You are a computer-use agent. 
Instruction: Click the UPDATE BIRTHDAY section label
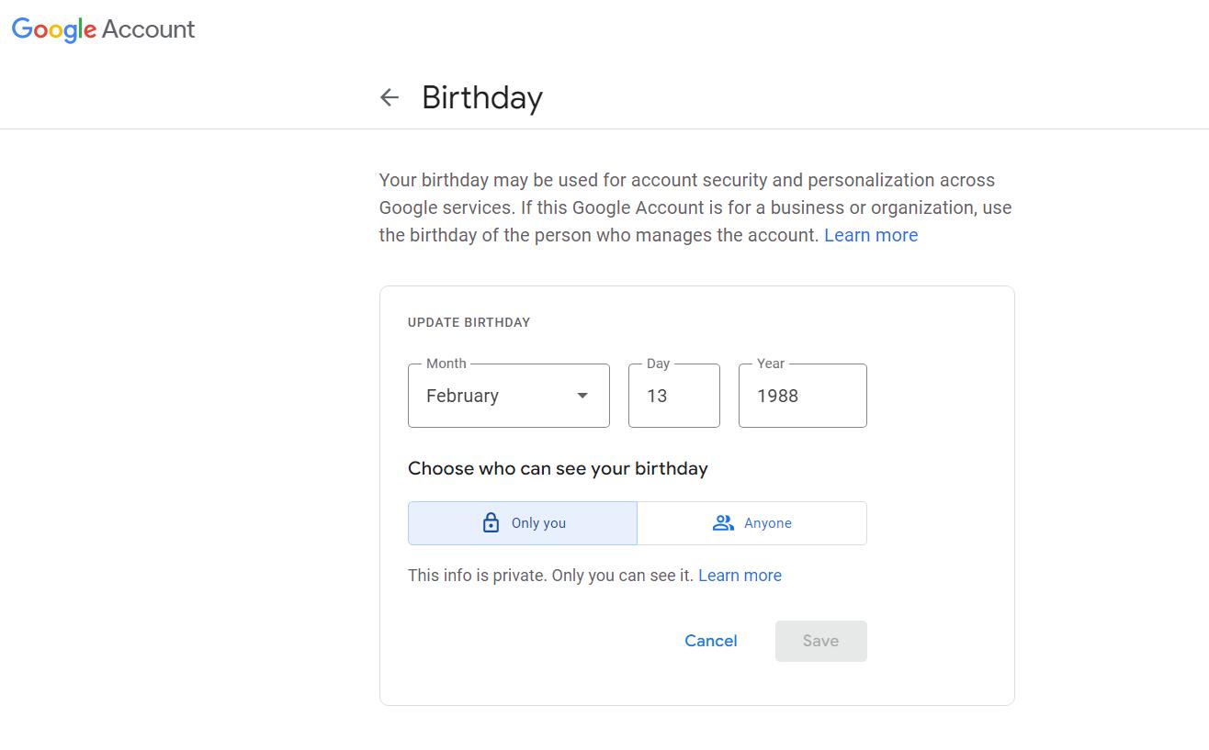[x=469, y=322]
